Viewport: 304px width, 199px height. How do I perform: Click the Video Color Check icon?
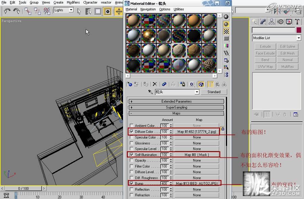click(x=226, y=46)
